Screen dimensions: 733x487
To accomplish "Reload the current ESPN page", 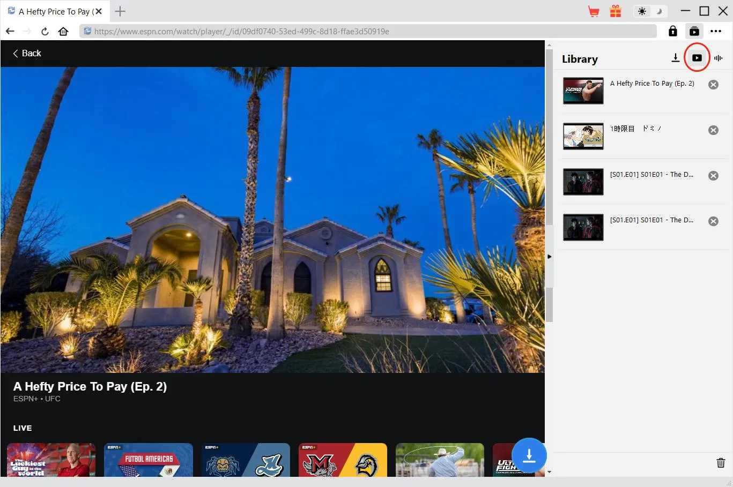I will 45,31.
